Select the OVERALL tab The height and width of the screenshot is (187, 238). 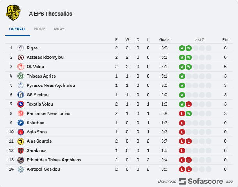click(x=18, y=29)
